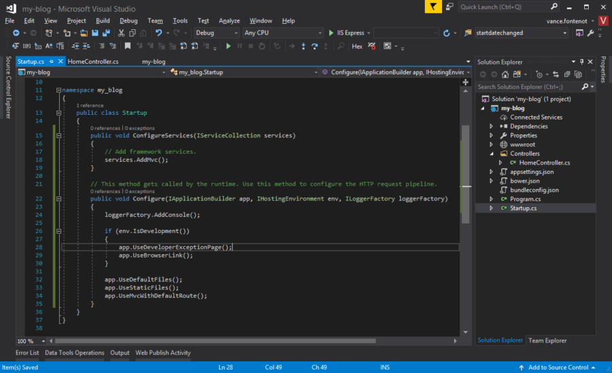
Task: Click Add to Source Control
Action: (558, 368)
